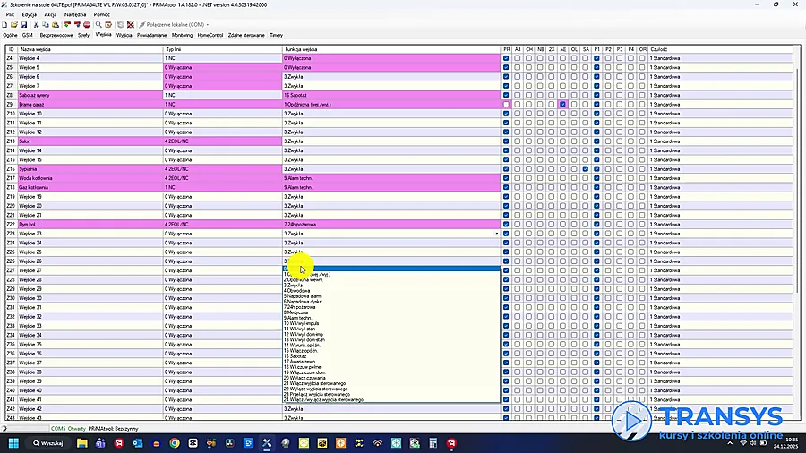Save the project with the floppy disk icon
The height and width of the screenshot is (453, 806).
[x=23, y=25]
